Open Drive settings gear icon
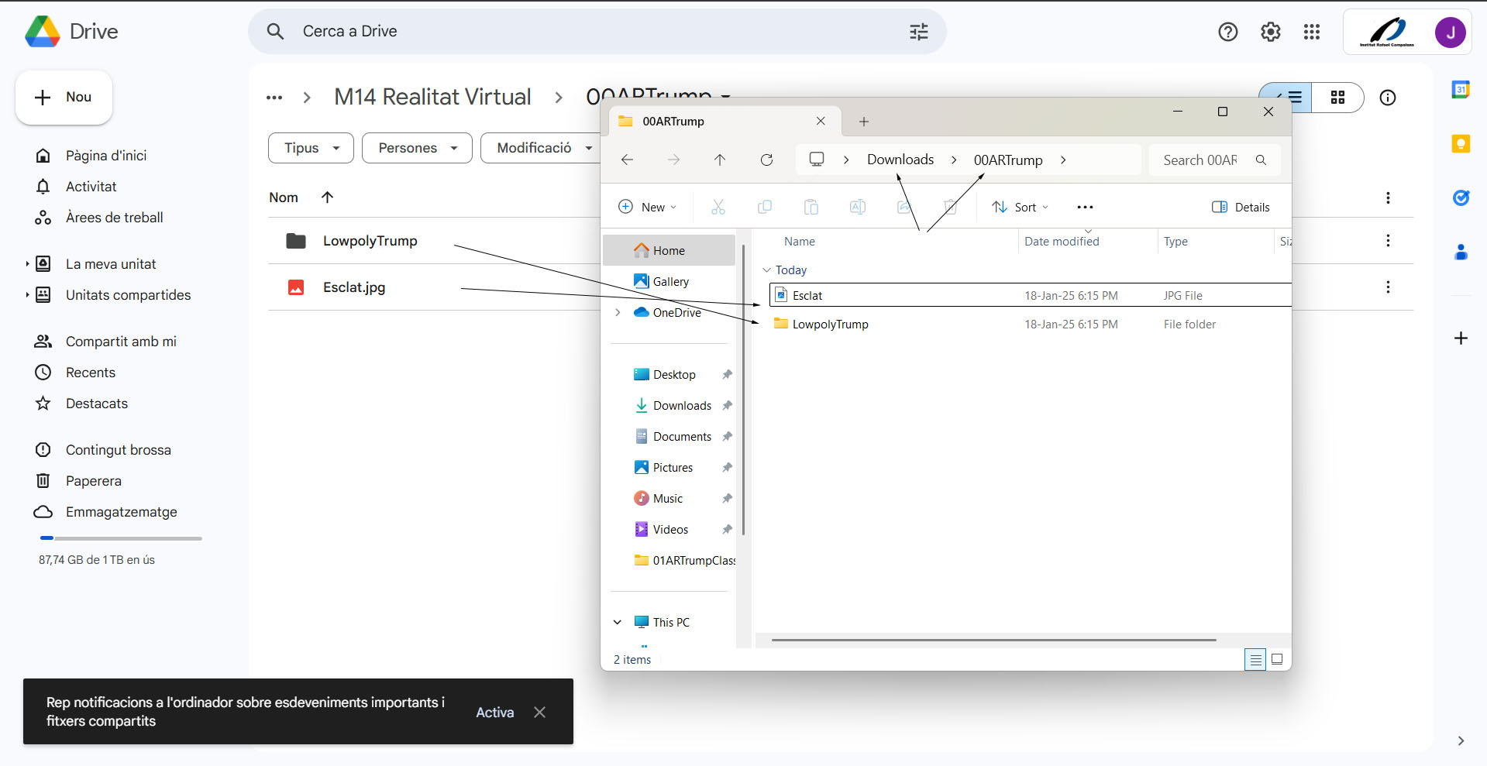Screen dimensions: 1487x766 coord(1270,32)
